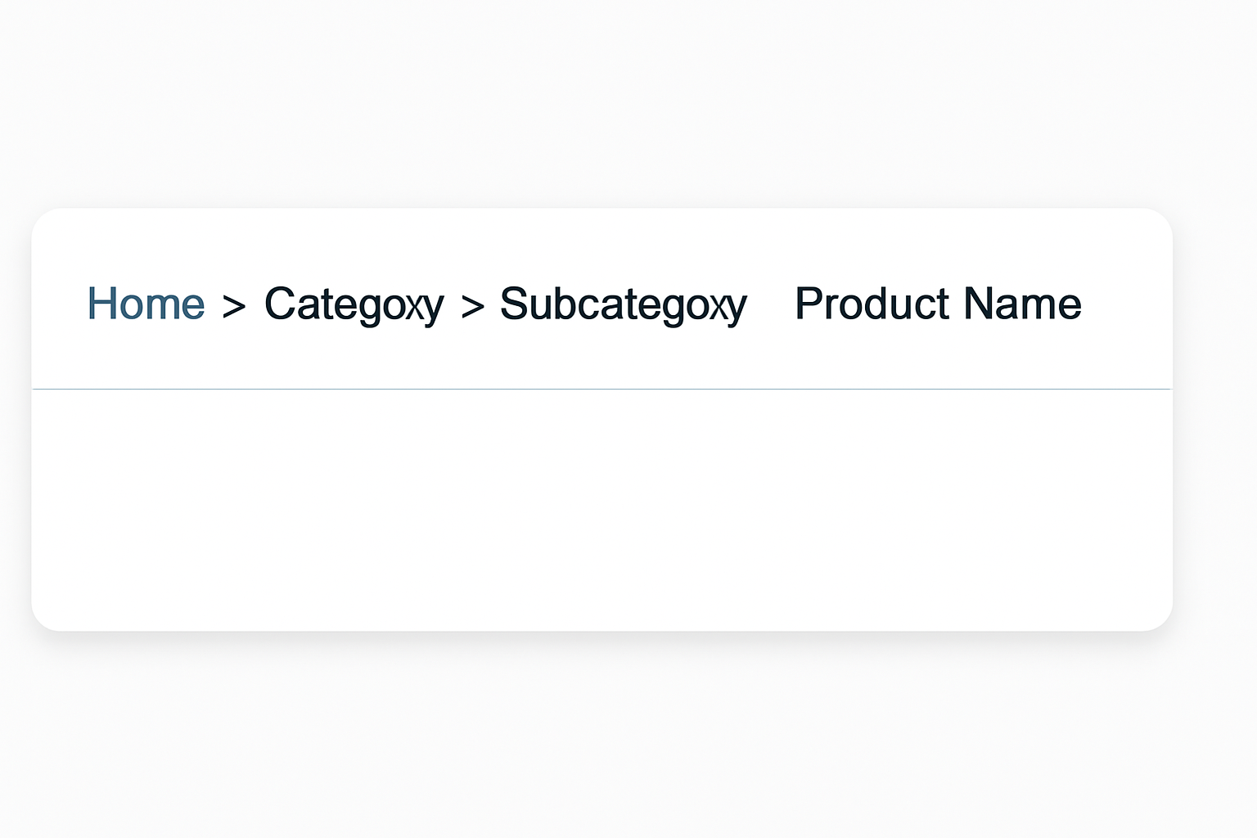Click the card's top edge above the breadcrumb
This screenshot has height=838, width=1257.
coord(602,209)
